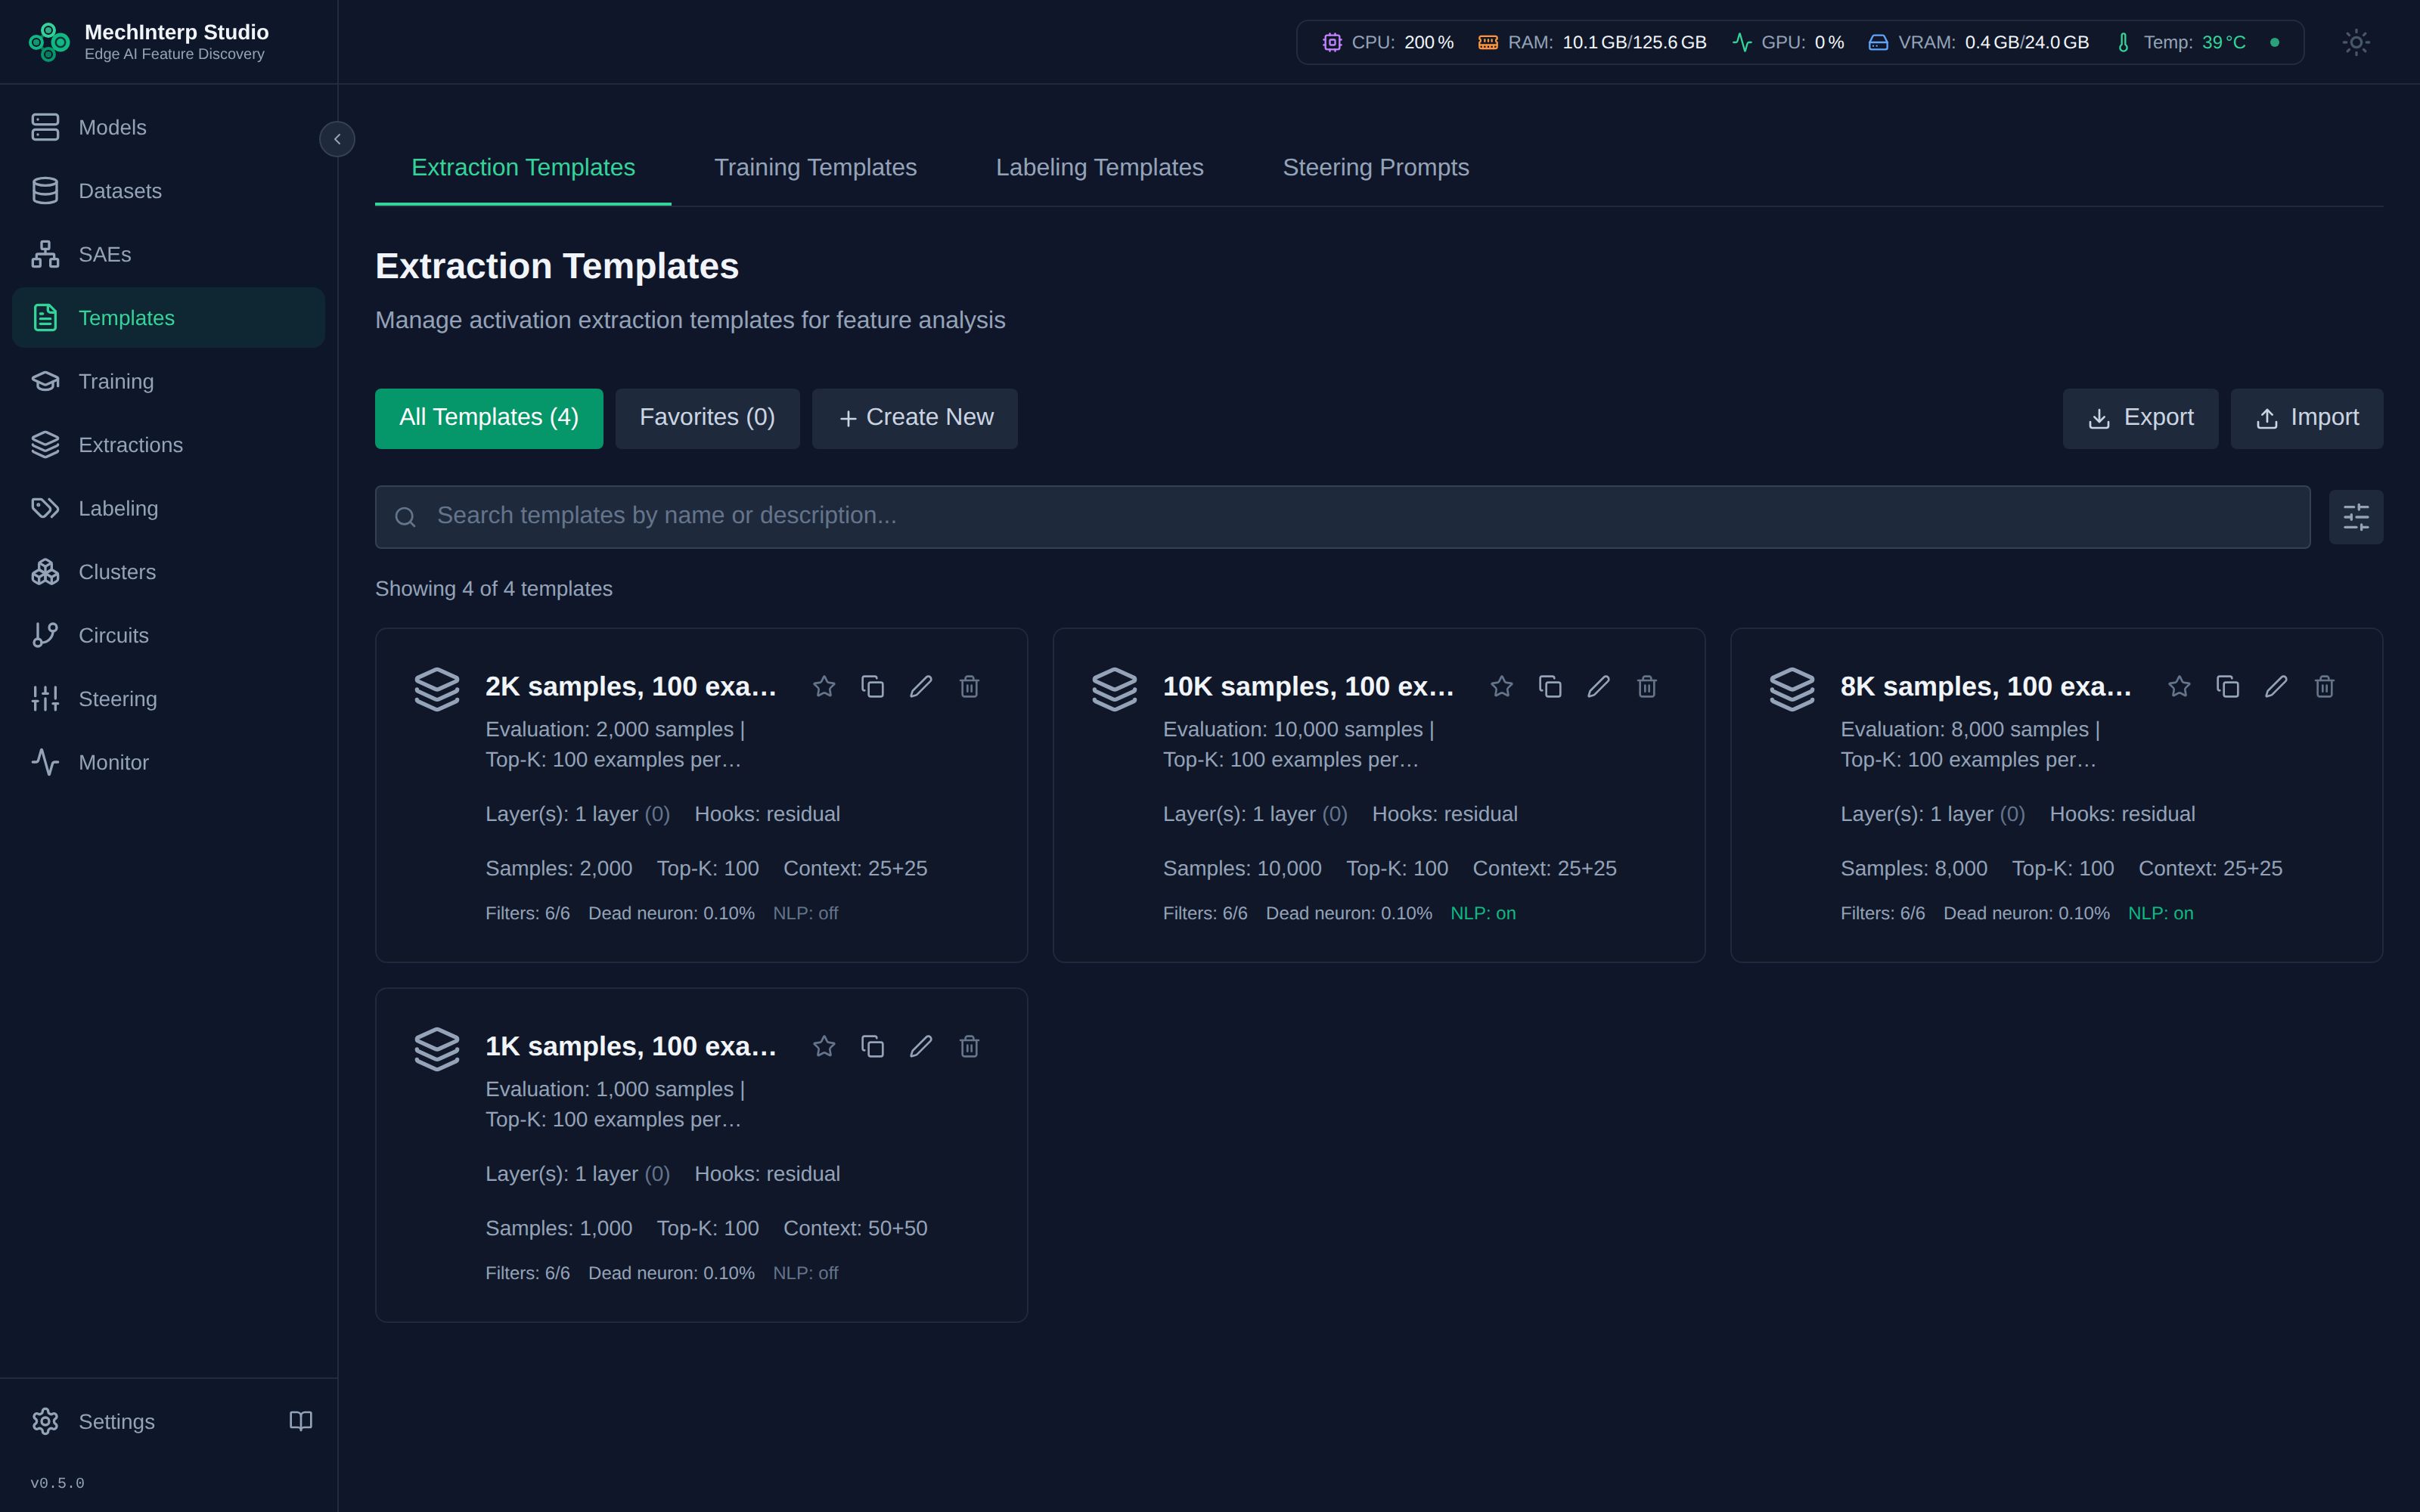The width and height of the screenshot is (2420, 1512).
Task: Import templates
Action: [2306, 418]
